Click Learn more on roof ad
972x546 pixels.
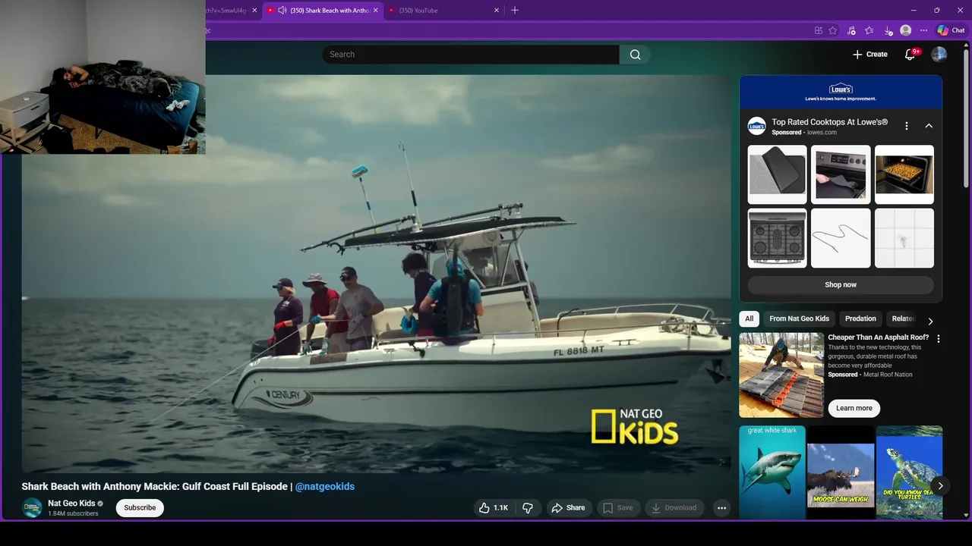[x=854, y=408]
